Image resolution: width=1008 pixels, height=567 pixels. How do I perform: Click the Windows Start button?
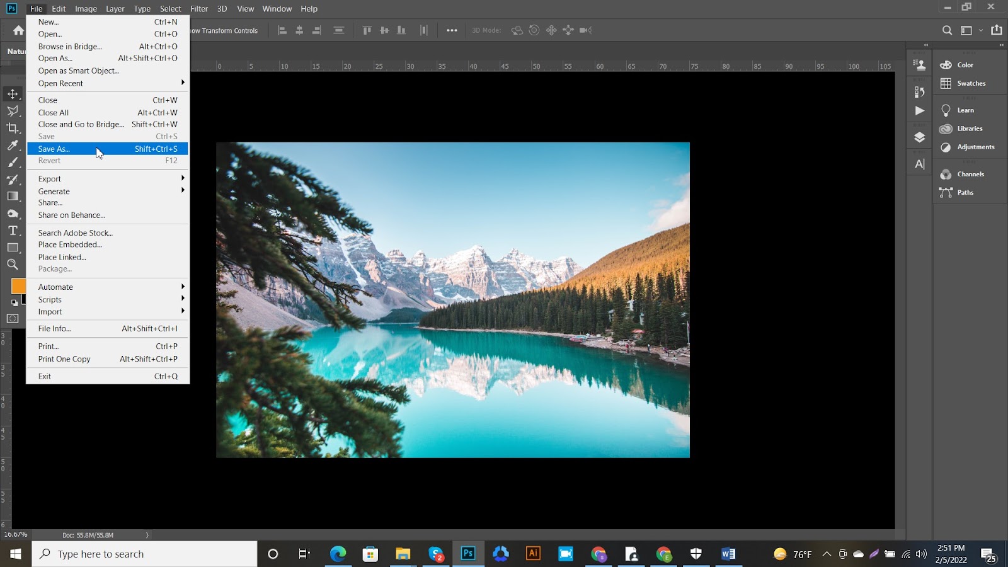16,554
